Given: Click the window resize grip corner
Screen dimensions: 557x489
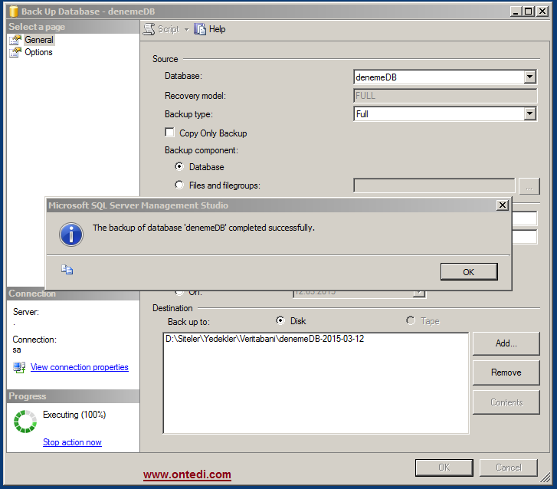Looking at the screenshot, I should [546, 478].
